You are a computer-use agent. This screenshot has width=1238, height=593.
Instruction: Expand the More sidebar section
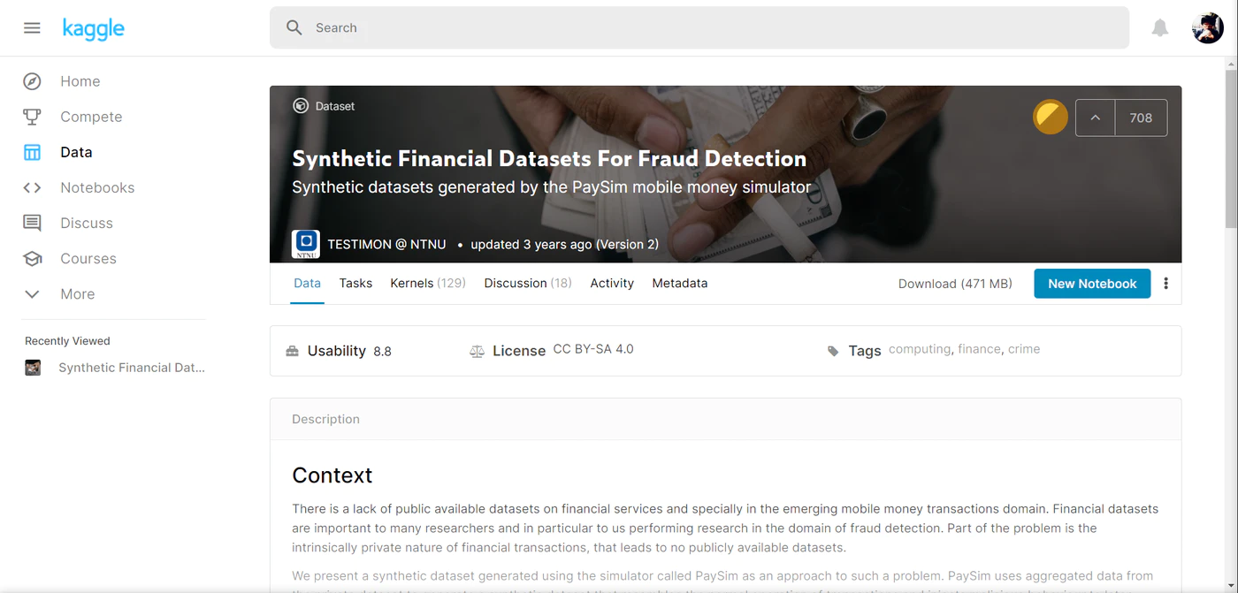[32, 294]
